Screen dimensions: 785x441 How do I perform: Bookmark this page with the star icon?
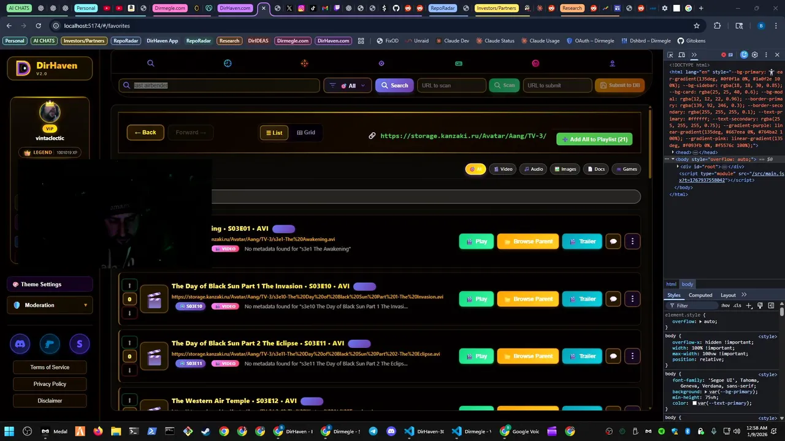click(x=697, y=26)
